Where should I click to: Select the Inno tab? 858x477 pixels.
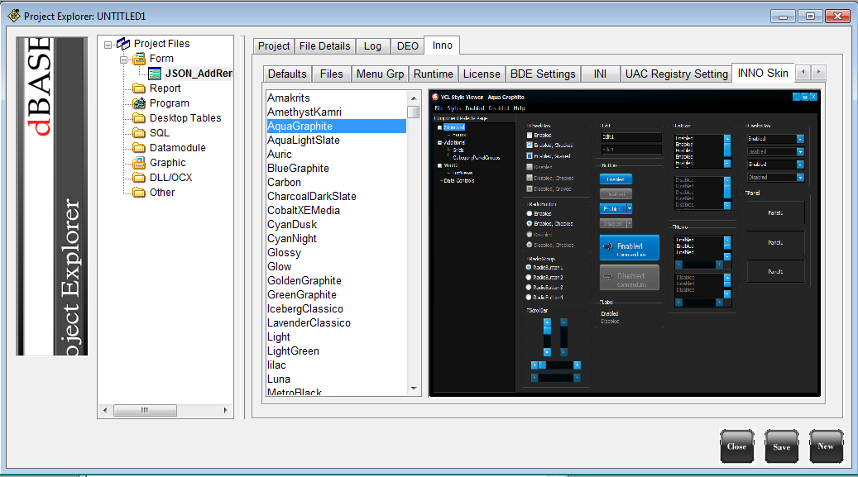[x=442, y=45]
